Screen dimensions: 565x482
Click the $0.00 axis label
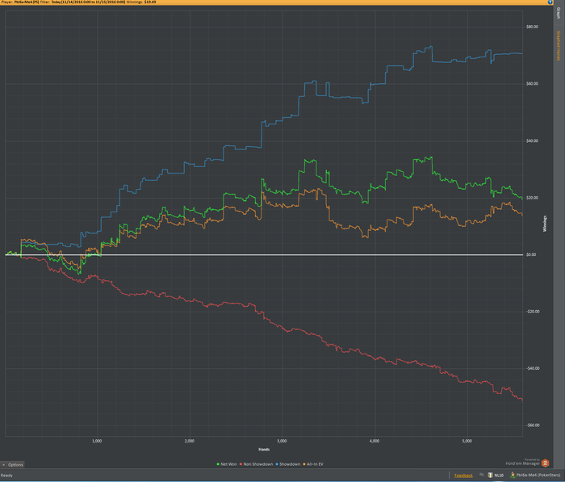(531, 254)
